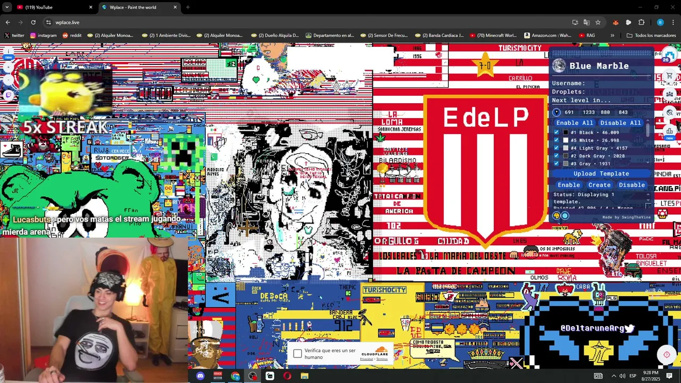The height and width of the screenshot is (383, 681).
Task: Open a new browser tab
Action: click(x=188, y=7)
